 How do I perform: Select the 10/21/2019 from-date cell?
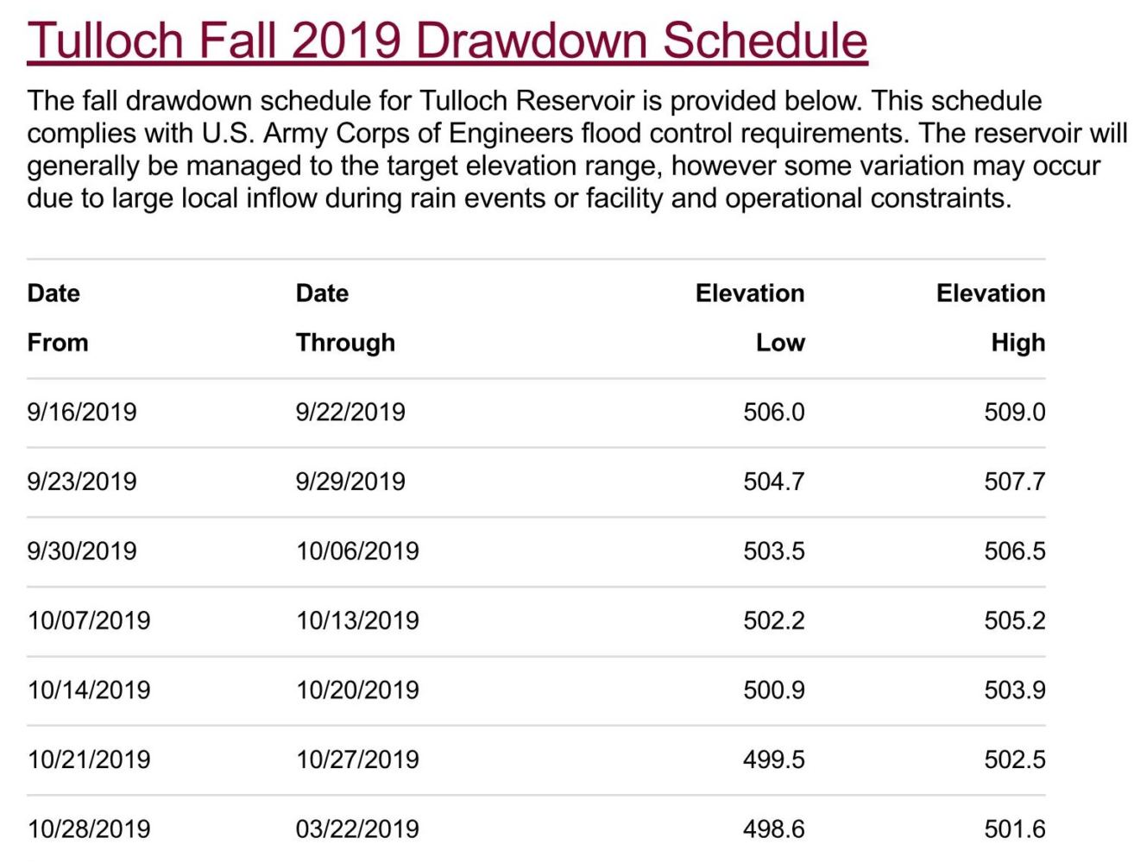pos(89,759)
